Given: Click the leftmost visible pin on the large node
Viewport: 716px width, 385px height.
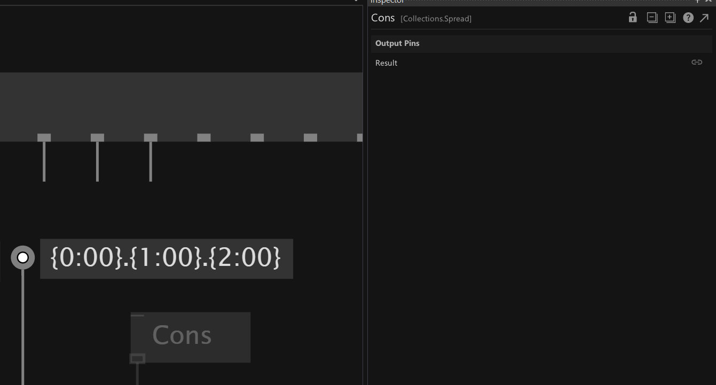Looking at the screenshot, I should pyautogui.click(x=44, y=138).
